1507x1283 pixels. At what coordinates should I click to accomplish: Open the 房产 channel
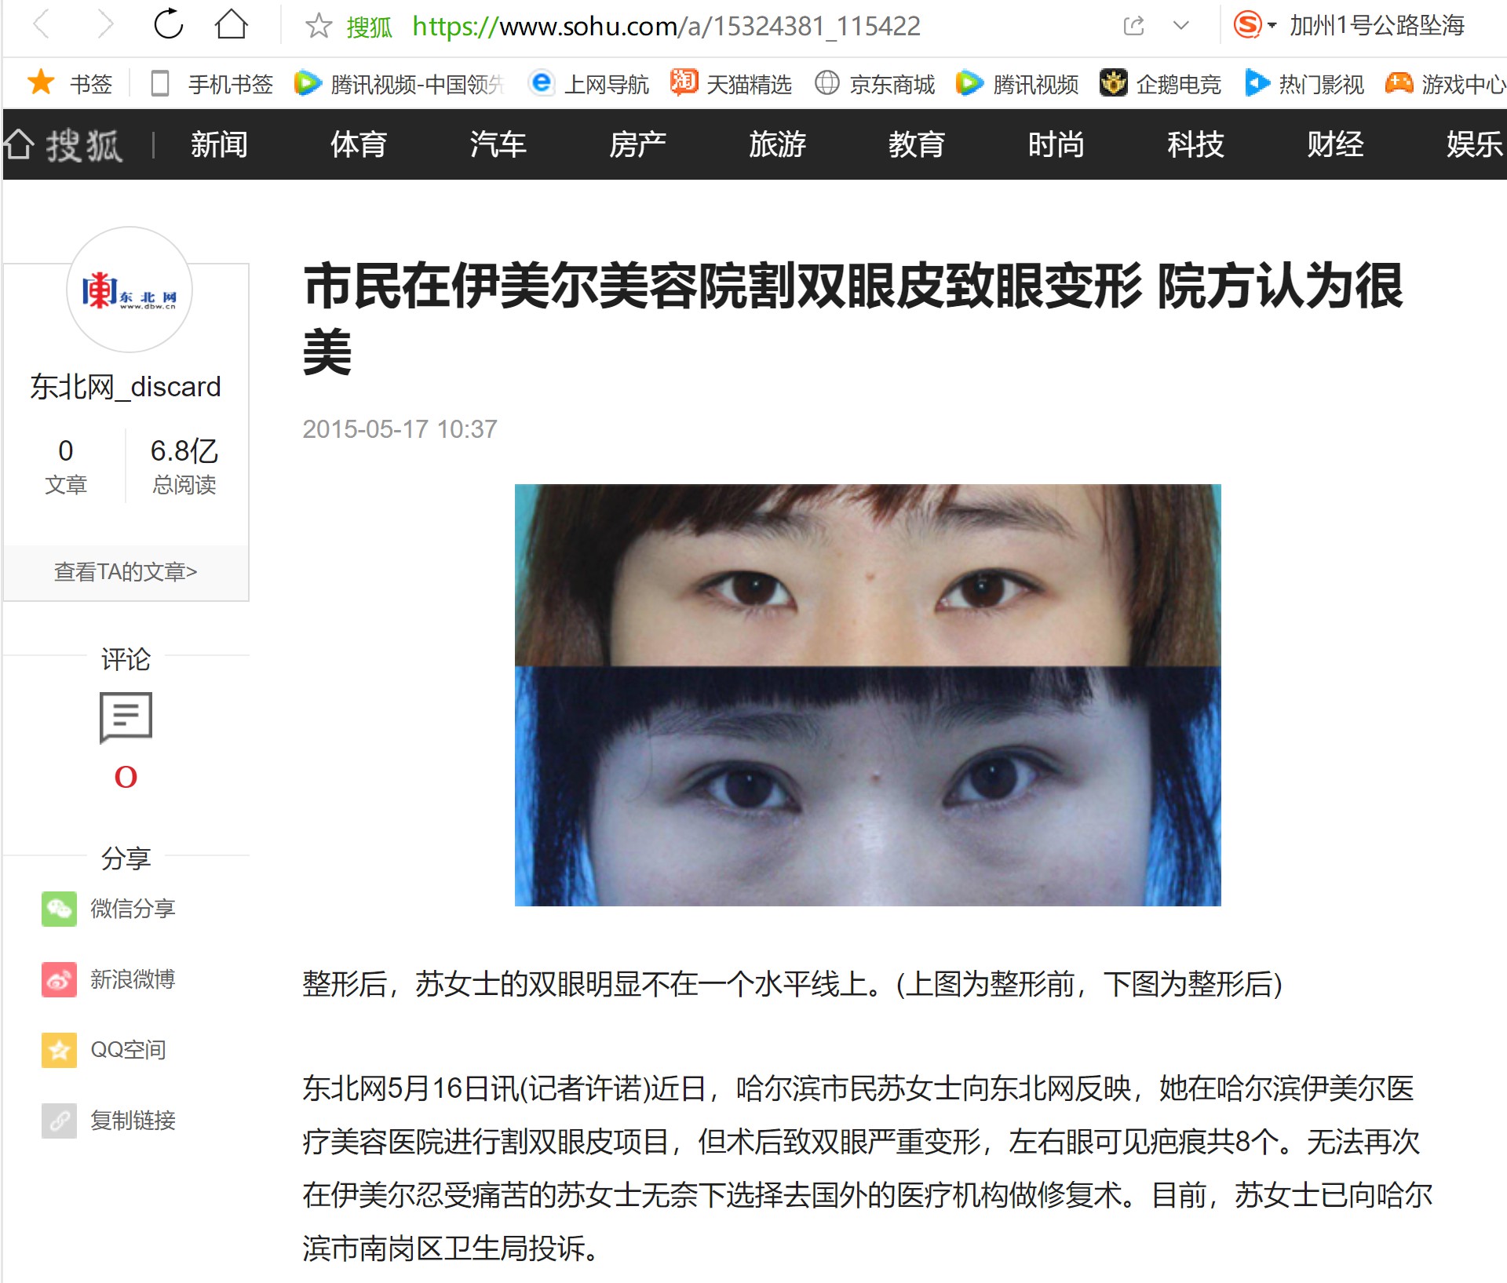pos(637,144)
